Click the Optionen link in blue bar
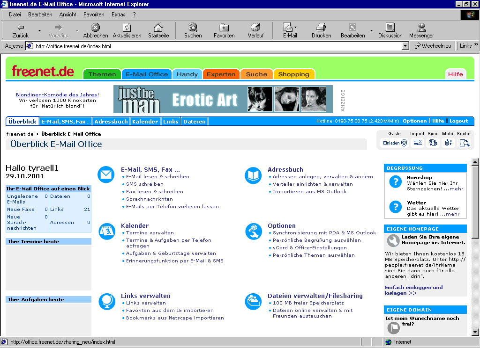 click(414, 121)
